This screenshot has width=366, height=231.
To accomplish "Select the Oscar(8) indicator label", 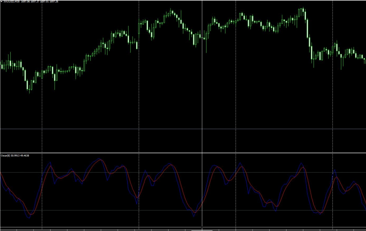I will point(5,156).
